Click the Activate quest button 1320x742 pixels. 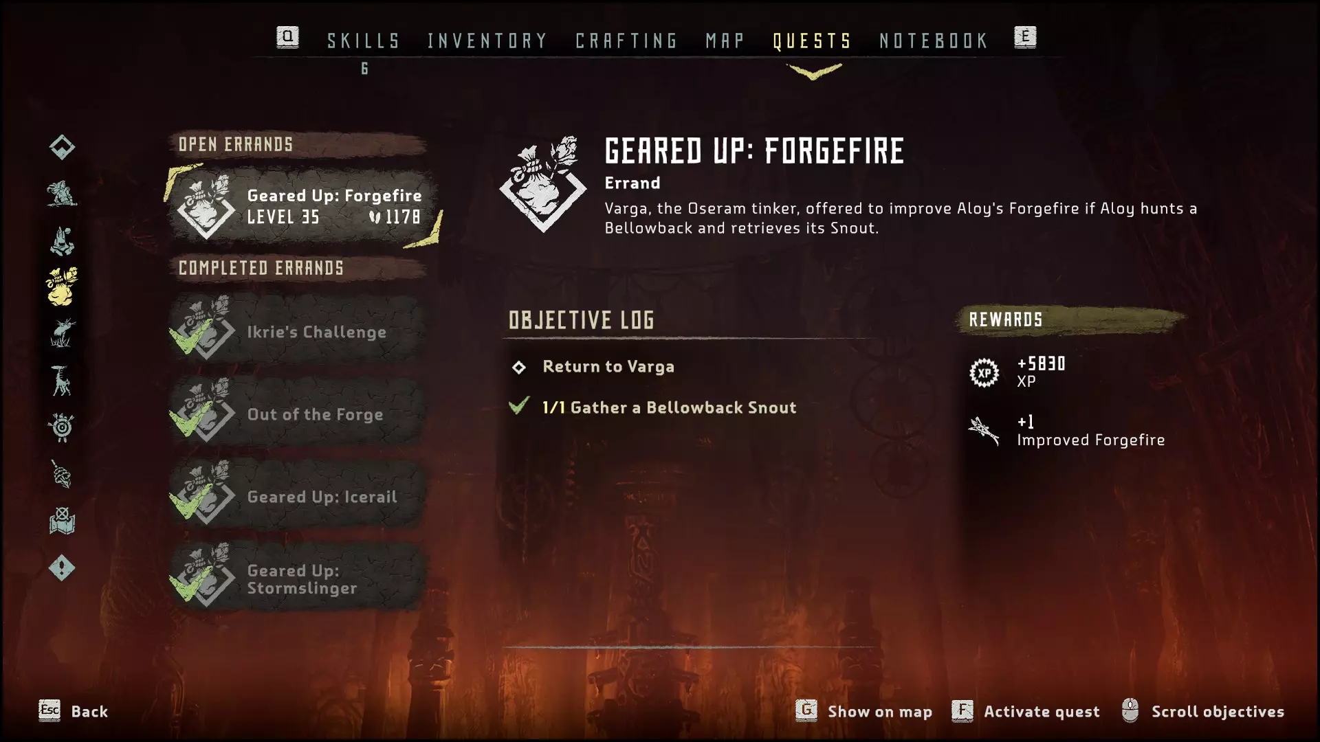(x=1026, y=711)
